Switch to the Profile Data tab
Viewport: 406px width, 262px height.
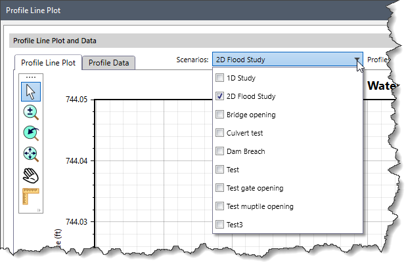pos(110,63)
